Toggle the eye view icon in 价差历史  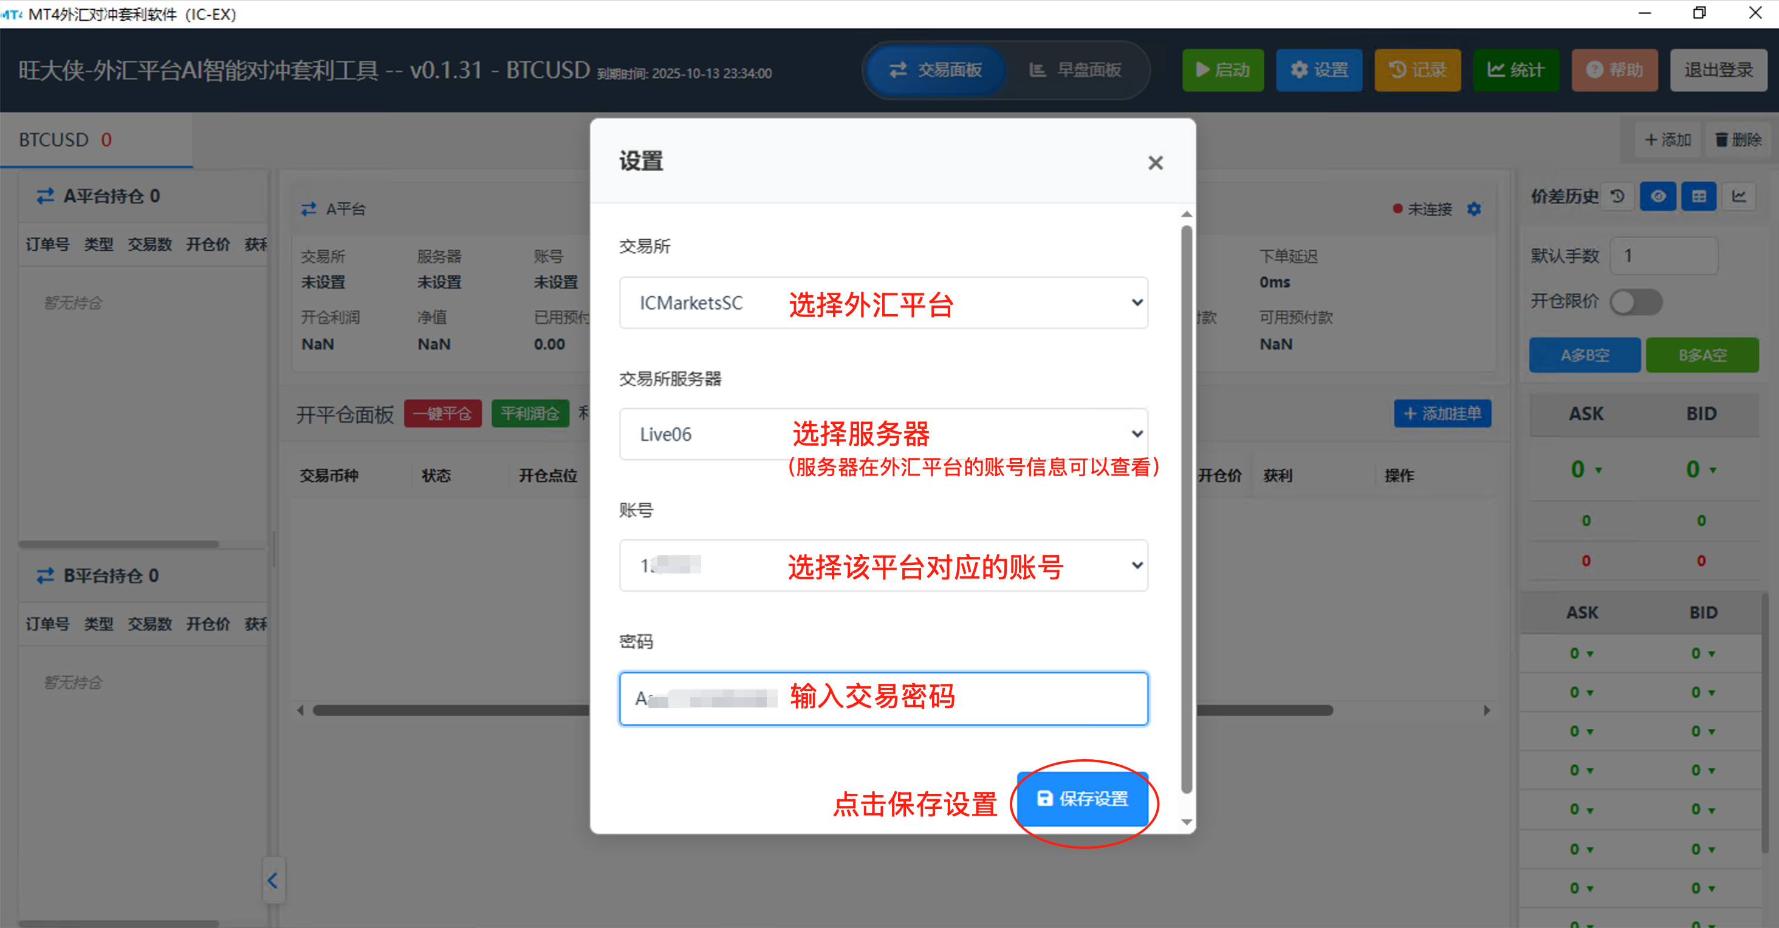[1657, 197]
